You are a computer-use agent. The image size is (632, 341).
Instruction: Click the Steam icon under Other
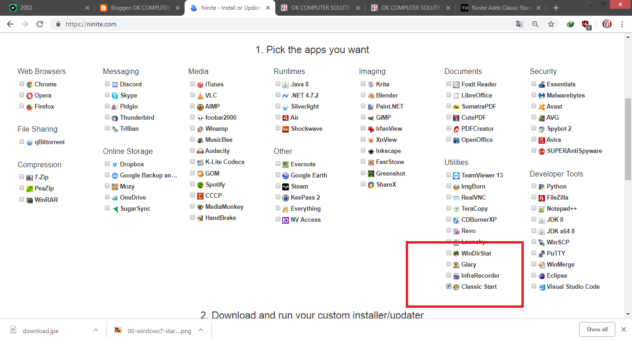tap(285, 187)
